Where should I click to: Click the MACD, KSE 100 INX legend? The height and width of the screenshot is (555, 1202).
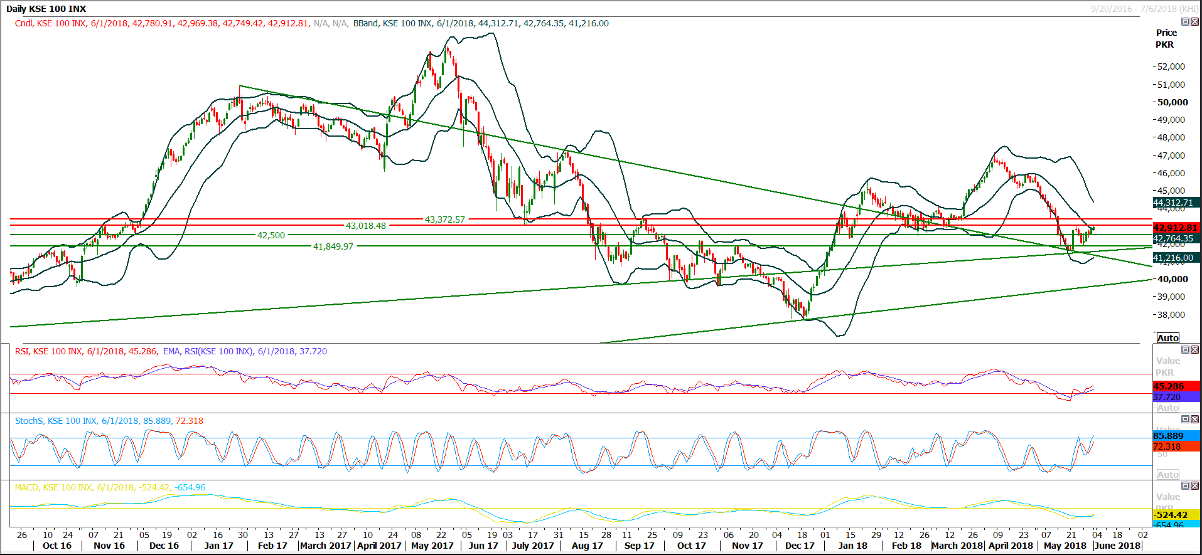(110, 487)
